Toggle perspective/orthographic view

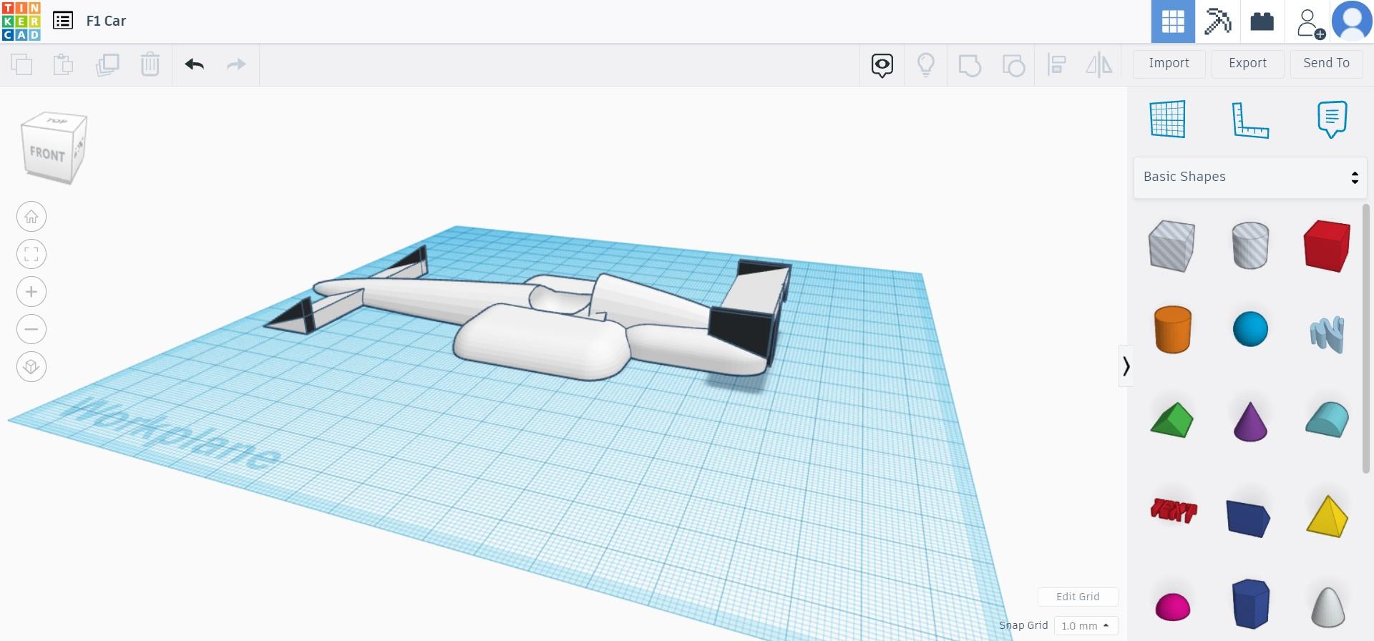[x=31, y=367]
